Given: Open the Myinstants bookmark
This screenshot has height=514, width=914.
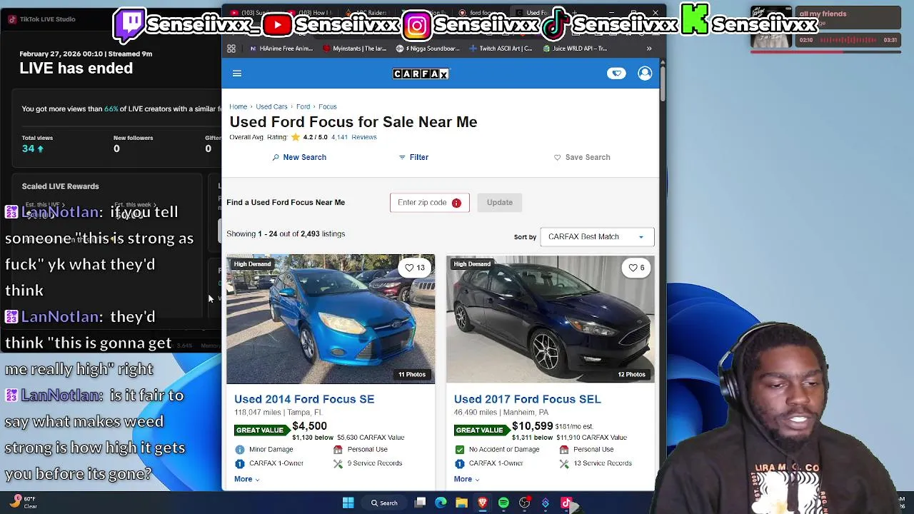Looking at the screenshot, I should tap(355, 49).
